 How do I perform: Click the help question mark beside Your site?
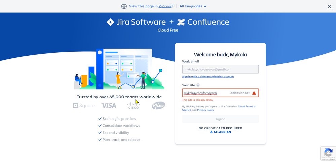[x=198, y=85]
